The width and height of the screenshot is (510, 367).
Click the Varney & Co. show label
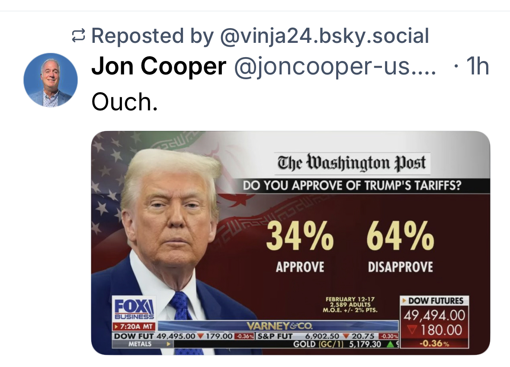pyautogui.click(x=279, y=325)
